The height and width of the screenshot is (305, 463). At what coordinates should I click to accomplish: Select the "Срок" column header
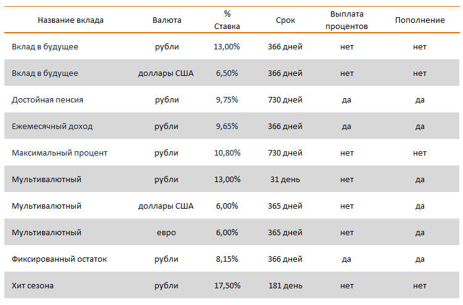pyautogui.click(x=285, y=20)
